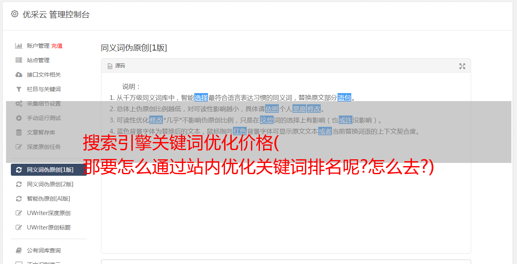Select the active 同义词伪原创[1版] item
This screenshot has height=264, width=517.
(49, 170)
